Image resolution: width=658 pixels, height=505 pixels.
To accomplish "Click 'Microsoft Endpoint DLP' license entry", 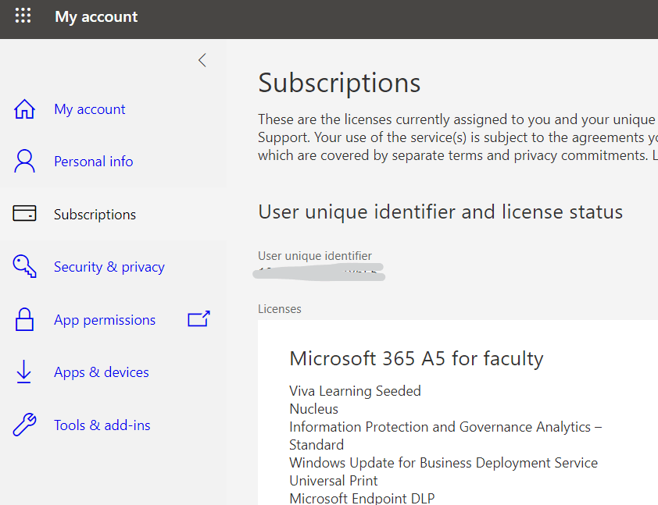I will pos(362,498).
